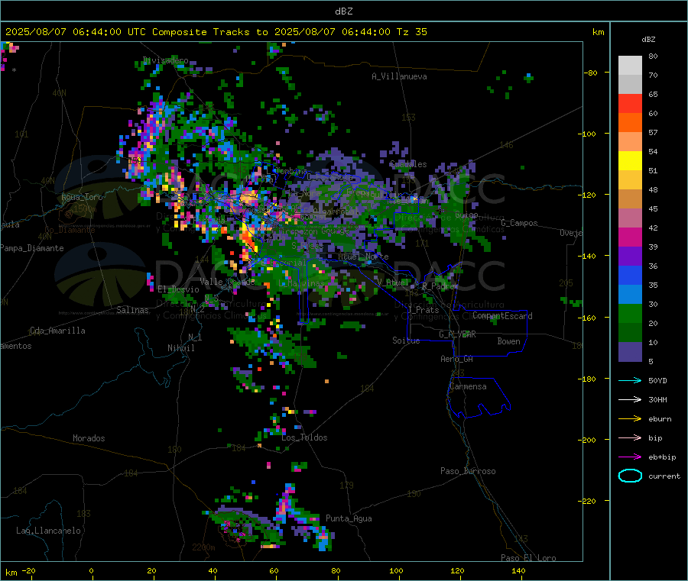This screenshot has height=581, width=688.
Task: Click the Paso_El_Loro map label
Action: [x=528, y=558]
